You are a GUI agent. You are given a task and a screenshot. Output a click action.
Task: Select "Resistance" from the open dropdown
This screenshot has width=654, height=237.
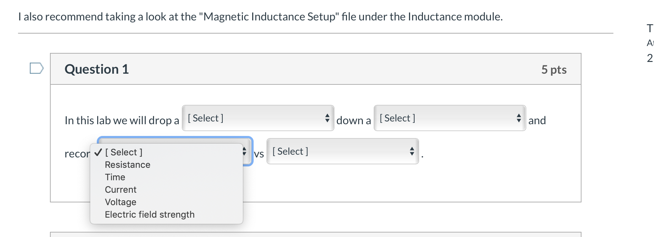pos(127,165)
